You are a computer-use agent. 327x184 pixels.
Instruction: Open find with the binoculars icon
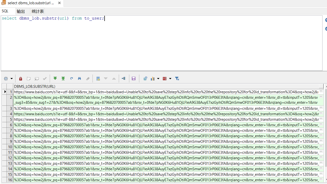[80, 78]
